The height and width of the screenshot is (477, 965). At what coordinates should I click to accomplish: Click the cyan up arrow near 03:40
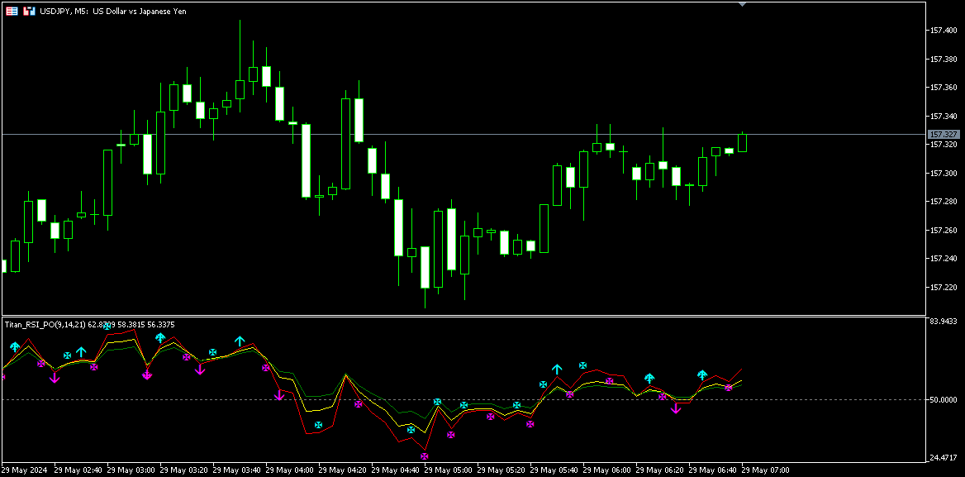240,341
